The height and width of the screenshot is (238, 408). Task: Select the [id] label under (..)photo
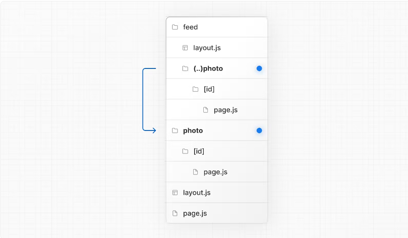pos(209,89)
